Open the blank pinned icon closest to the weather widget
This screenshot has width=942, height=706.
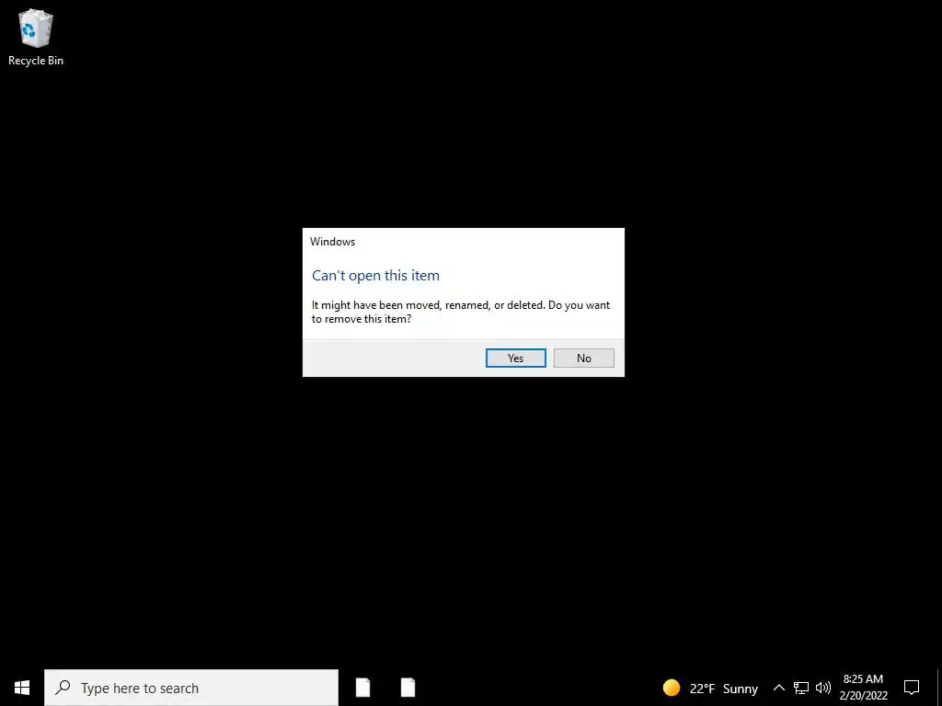click(408, 688)
